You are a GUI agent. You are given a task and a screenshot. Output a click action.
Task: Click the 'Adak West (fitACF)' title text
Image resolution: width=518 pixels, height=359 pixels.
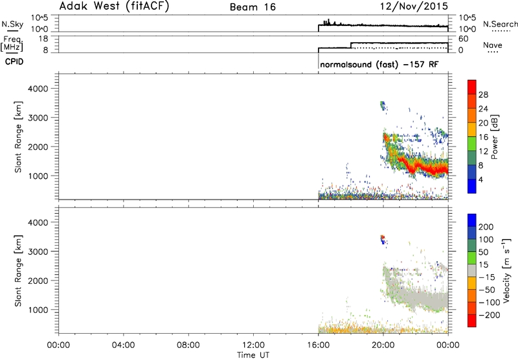click(114, 6)
